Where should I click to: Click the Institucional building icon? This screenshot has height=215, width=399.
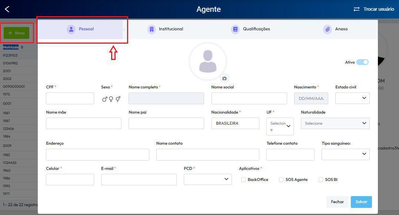click(x=152, y=30)
